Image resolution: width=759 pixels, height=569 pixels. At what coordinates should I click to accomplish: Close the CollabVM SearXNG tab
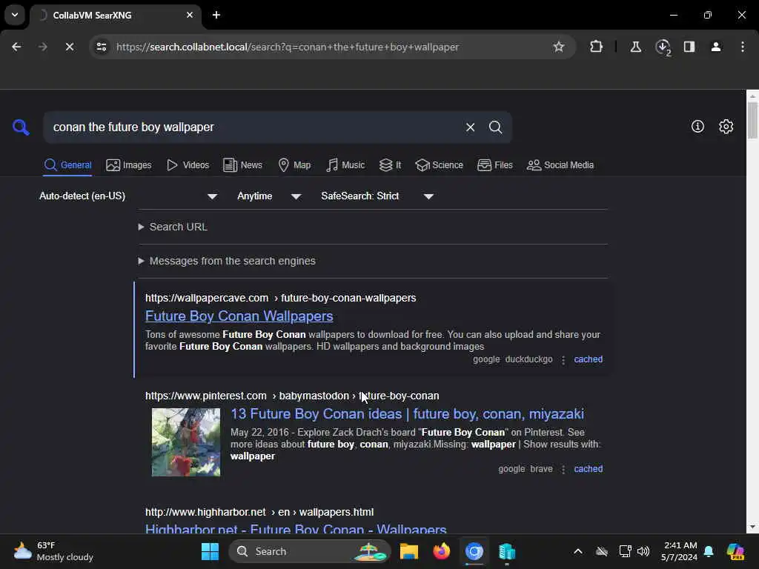click(x=190, y=15)
